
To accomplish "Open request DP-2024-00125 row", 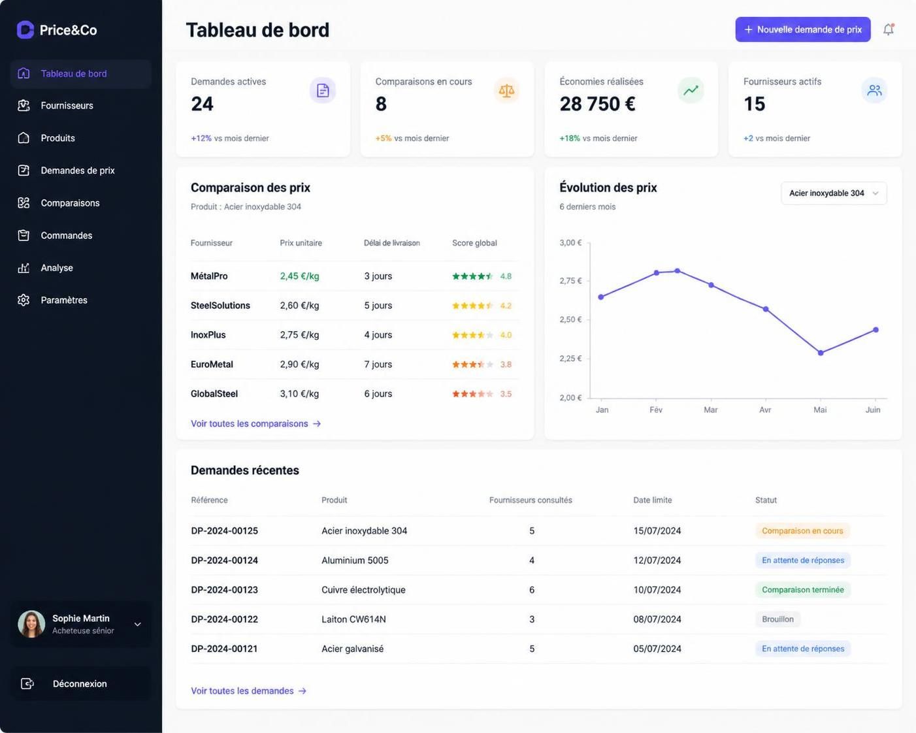I will coord(538,530).
